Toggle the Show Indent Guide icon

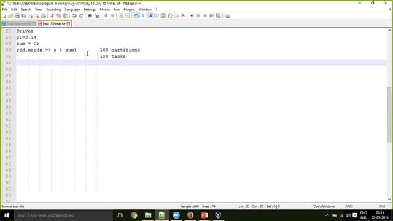tap(150, 16)
